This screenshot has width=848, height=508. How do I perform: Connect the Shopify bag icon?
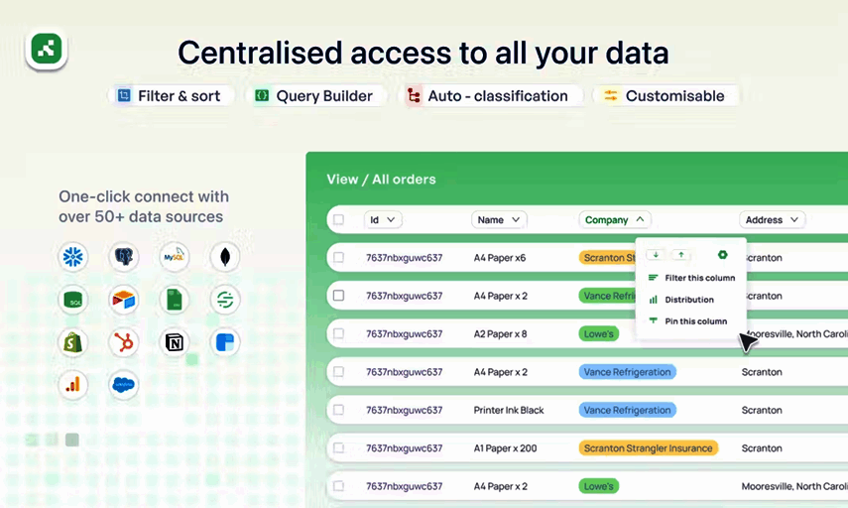(x=73, y=342)
